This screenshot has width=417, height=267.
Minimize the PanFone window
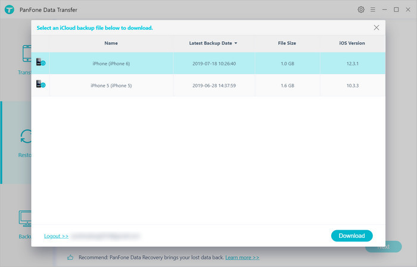[385, 10]
